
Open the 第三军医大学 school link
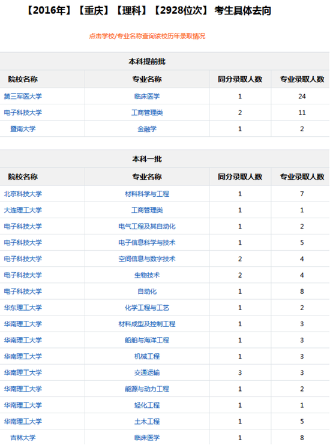coord(23,96)
